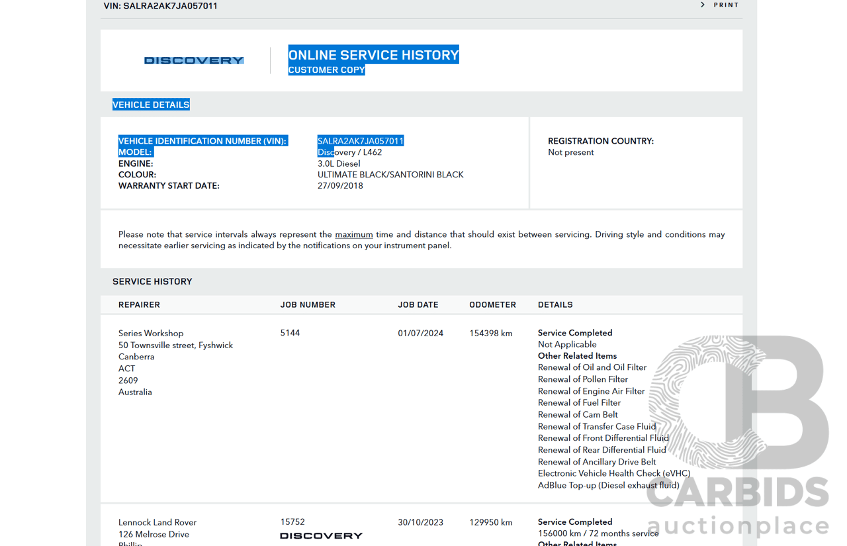Viewport: 847px width, 546px height.
Task: Select the REPAIRER column header
Action: [x=139, y=305]
